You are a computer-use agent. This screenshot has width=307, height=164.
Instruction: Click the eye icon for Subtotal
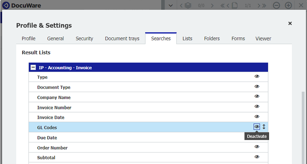(257, 157)
